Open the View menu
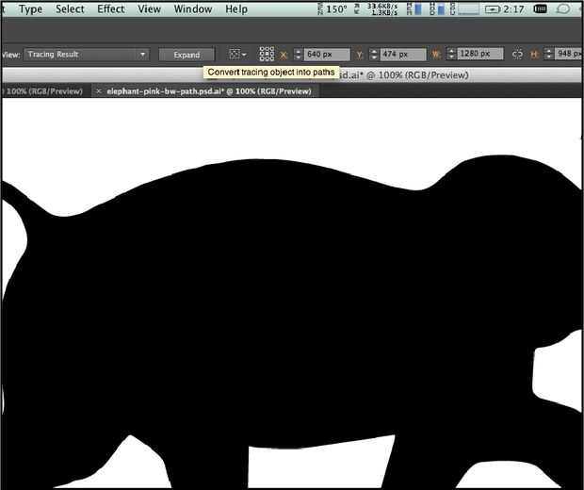 click(149, 8)
